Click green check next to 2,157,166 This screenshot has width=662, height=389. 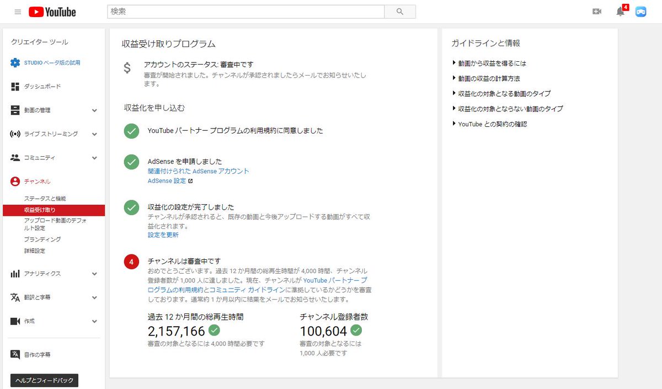coord(214,331)
